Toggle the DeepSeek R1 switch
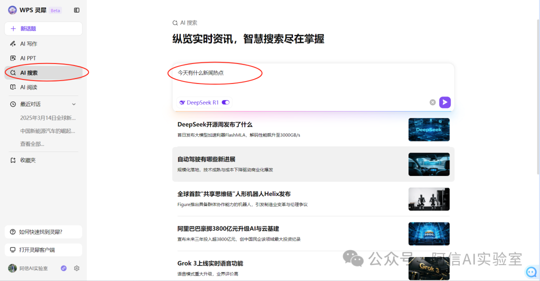The image size is (540, 281). pyautogui.click(x=225, y=102)
